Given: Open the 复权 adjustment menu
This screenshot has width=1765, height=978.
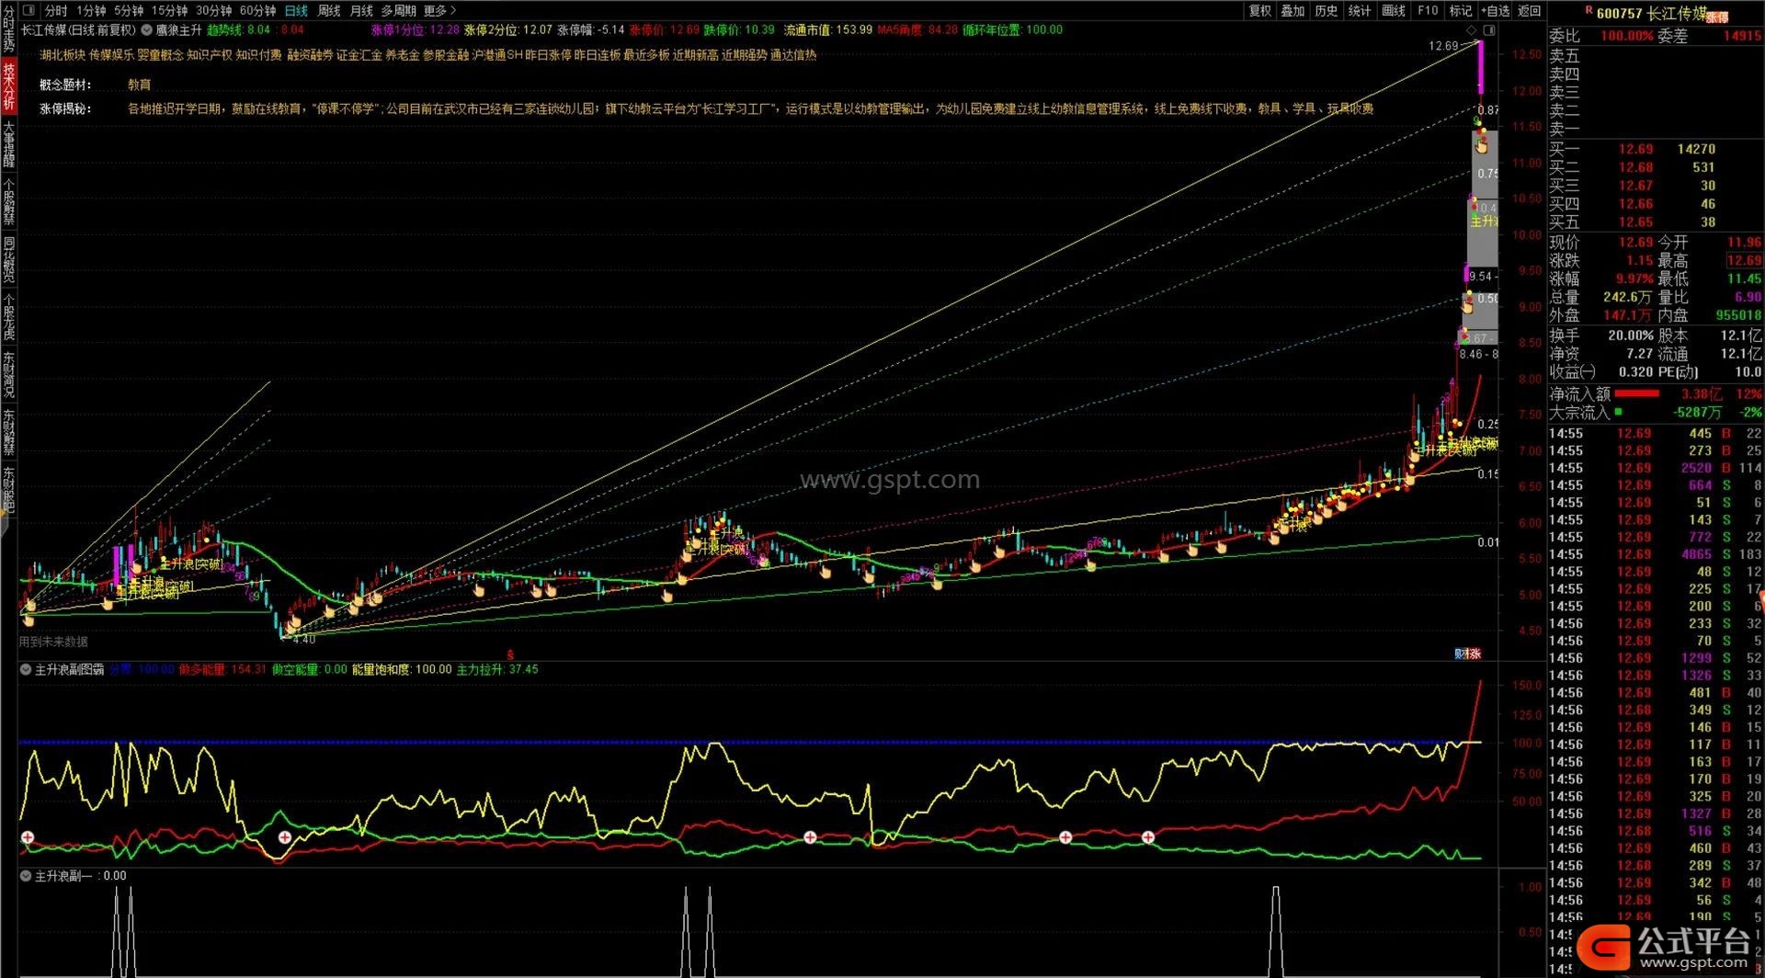Looking at the screenshot, I should coord(1260,10).
